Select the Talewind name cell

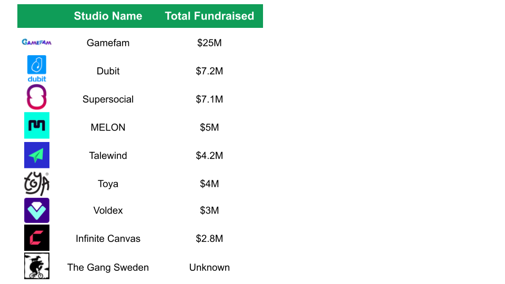pos(108,156)
